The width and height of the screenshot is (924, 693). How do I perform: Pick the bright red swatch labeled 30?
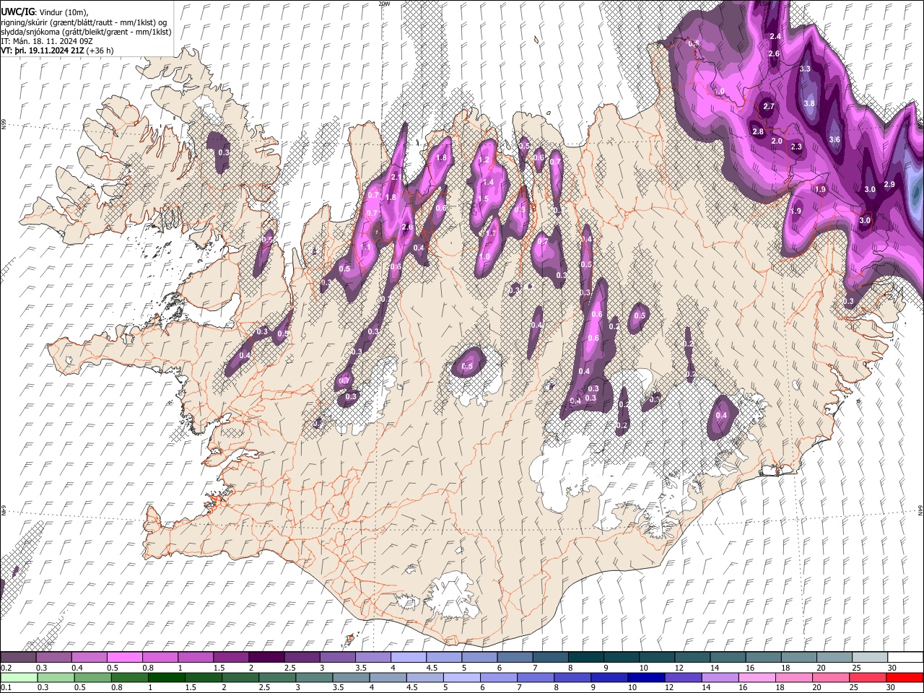(x=905, y=677)
